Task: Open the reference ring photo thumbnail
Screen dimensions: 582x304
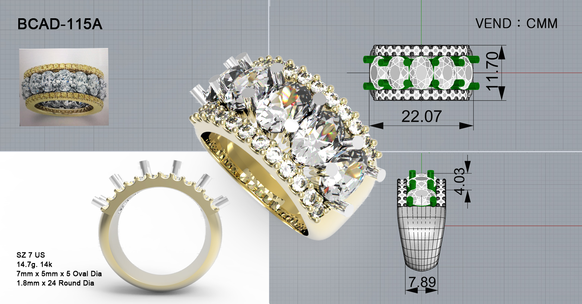Action: click(64, 87)
